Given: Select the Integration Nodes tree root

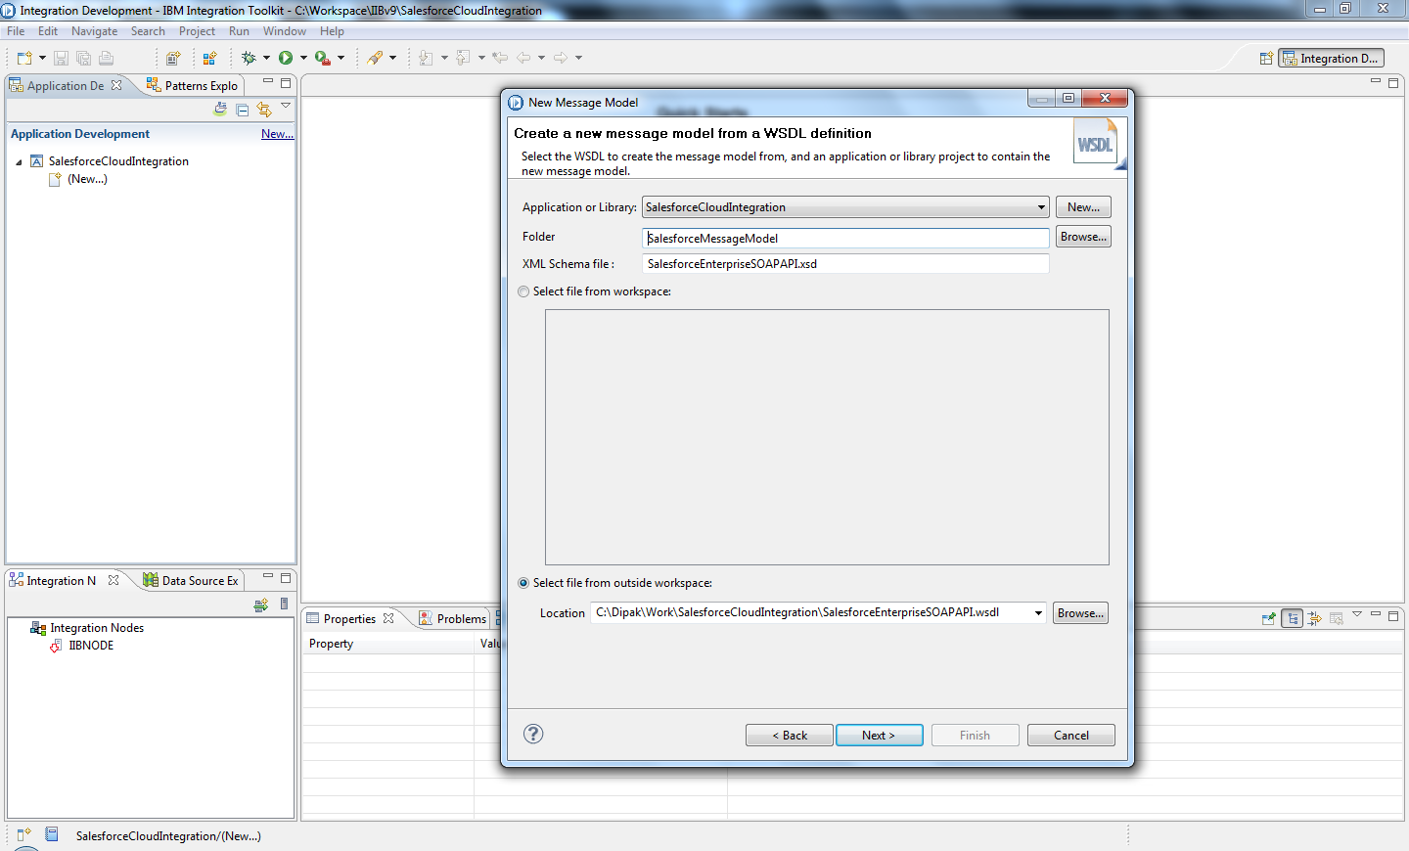Looking at the screenshot, I should pyautogui.click(x=97, y=628).
